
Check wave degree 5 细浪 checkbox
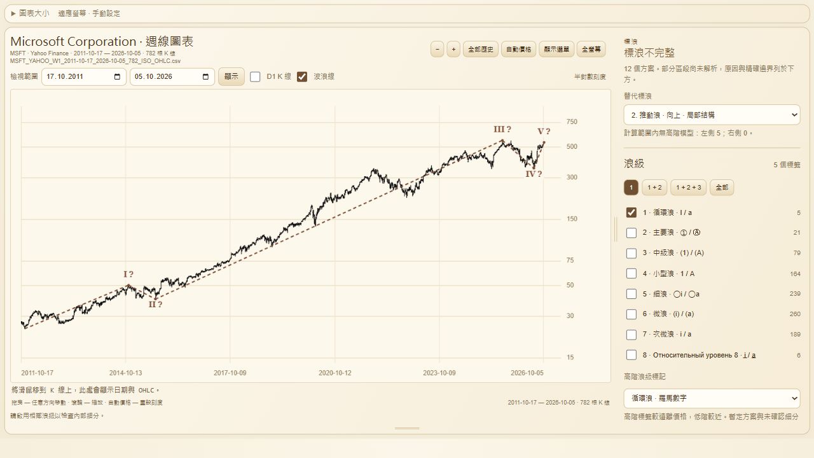coord(631,294)
